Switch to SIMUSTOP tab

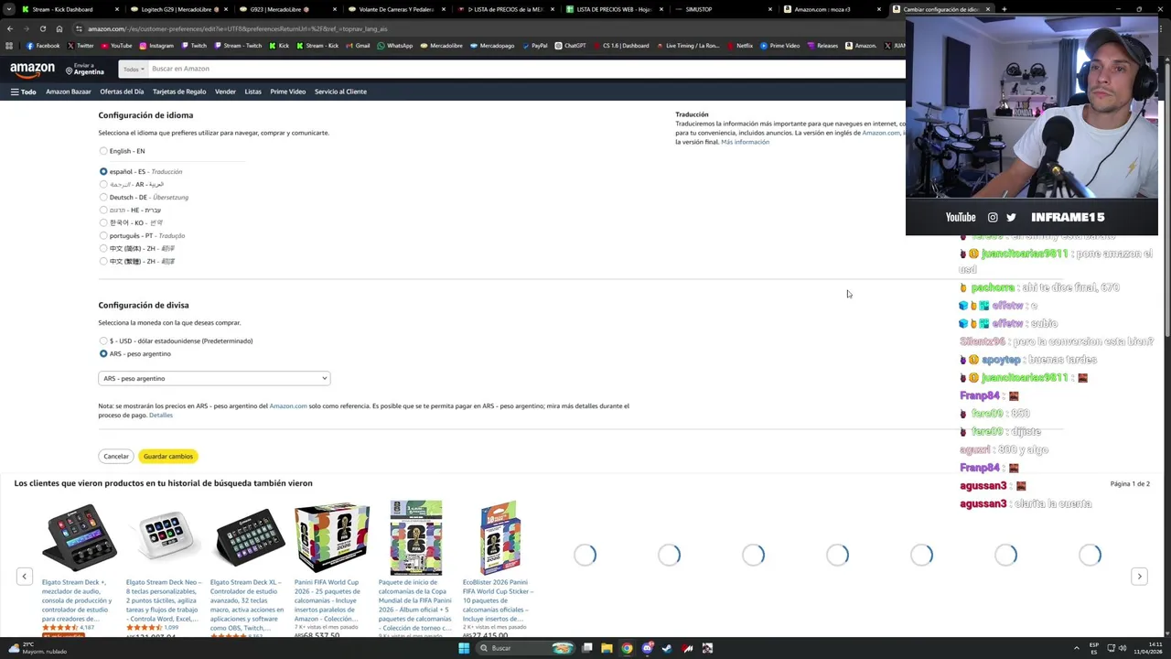tap(723, 9)
